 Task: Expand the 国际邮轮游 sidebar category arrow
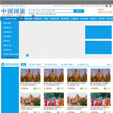click(x=17, y=50)
